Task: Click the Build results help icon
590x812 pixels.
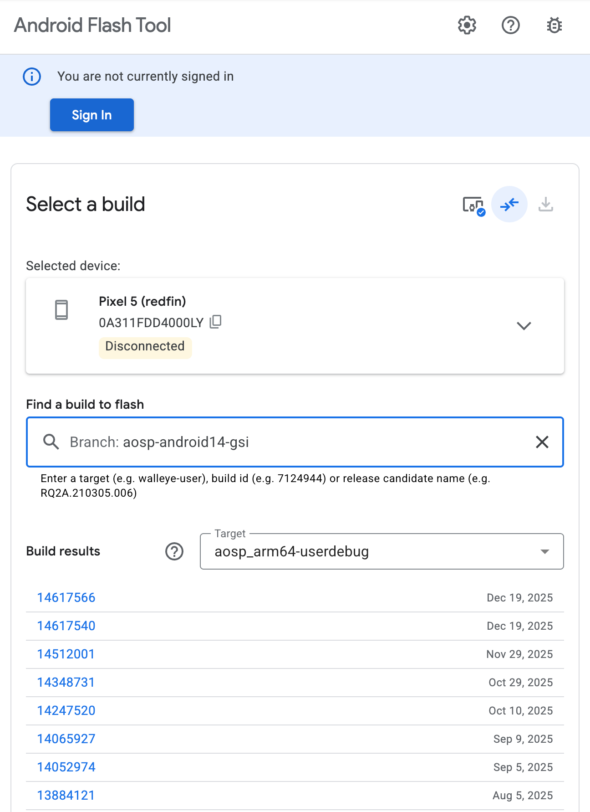Action: click(174, 551)
